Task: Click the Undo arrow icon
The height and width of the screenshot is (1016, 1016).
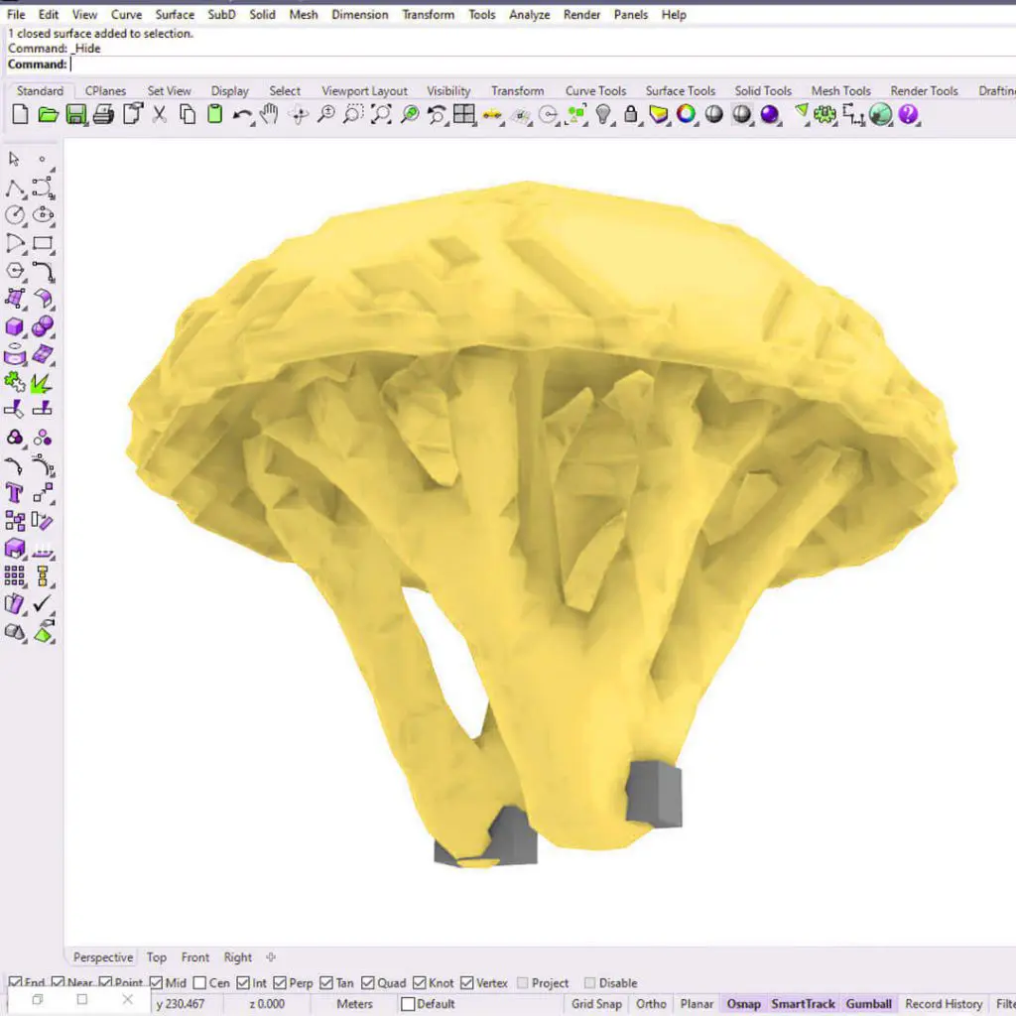Action: pyautogui.click(x=242, y=115)
